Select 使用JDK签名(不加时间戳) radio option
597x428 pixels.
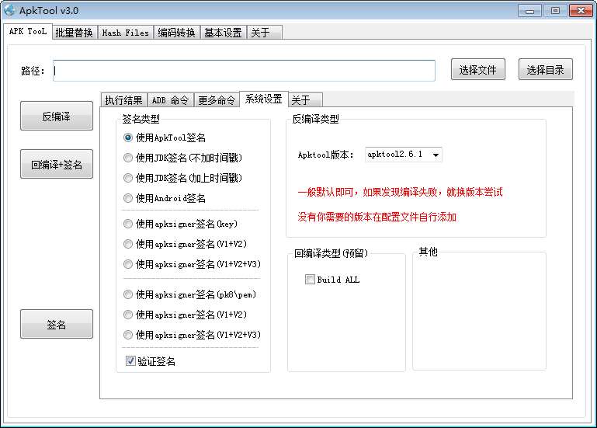point(128,158)
